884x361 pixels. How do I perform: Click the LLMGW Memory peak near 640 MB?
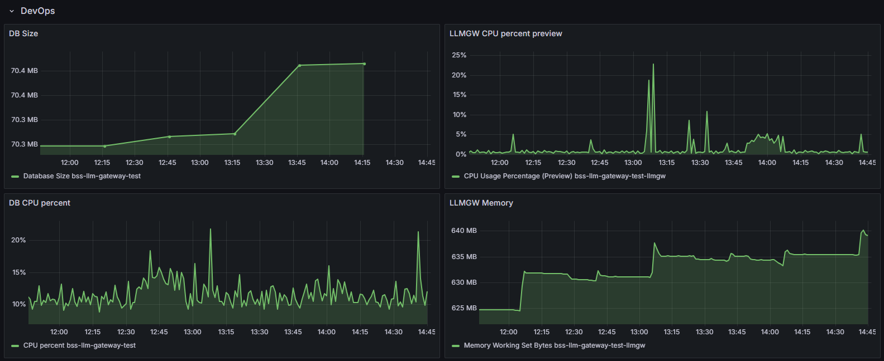point(863,231)
